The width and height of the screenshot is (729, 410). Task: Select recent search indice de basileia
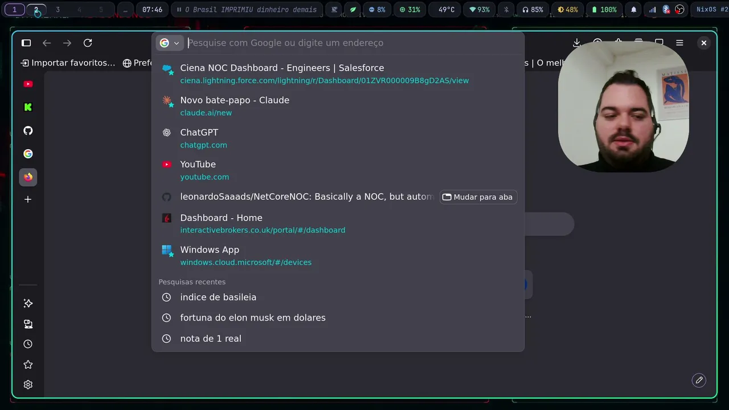[x=338, y=297]
